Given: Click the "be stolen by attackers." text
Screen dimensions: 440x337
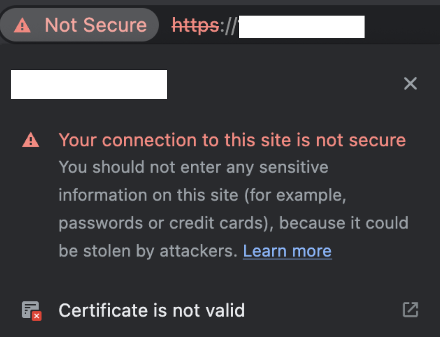Looking at the screenshot, I should point(148,251).
